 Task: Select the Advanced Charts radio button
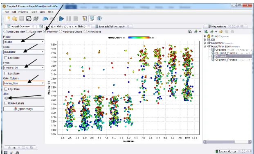click(61, 32)
